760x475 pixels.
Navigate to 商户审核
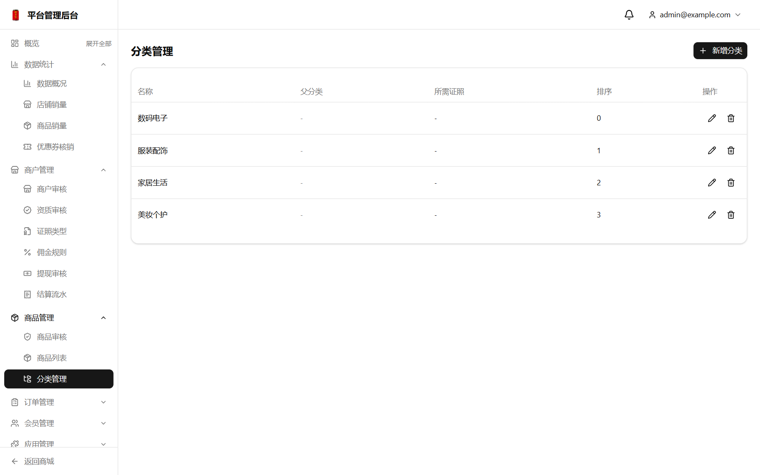(59, 189)
